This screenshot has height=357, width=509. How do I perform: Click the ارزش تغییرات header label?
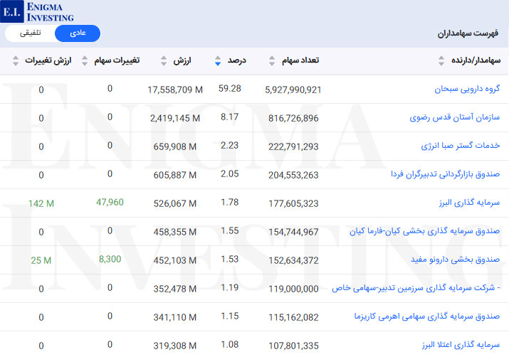point(48,60)
